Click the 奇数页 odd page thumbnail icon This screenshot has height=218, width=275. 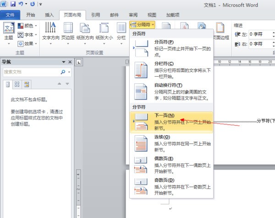pyautogui.click(x=141, y=186)
